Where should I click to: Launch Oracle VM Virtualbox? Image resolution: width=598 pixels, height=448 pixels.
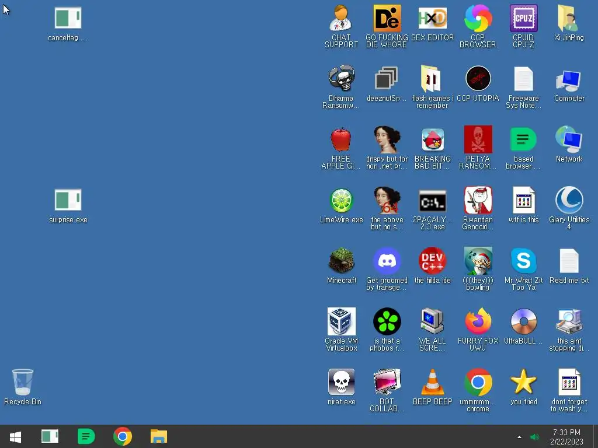click(x=341, y=321)
